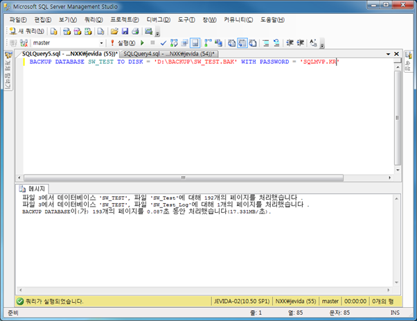
Task: Click the Activity Monitor icon
Action: [x=148, y=31]
